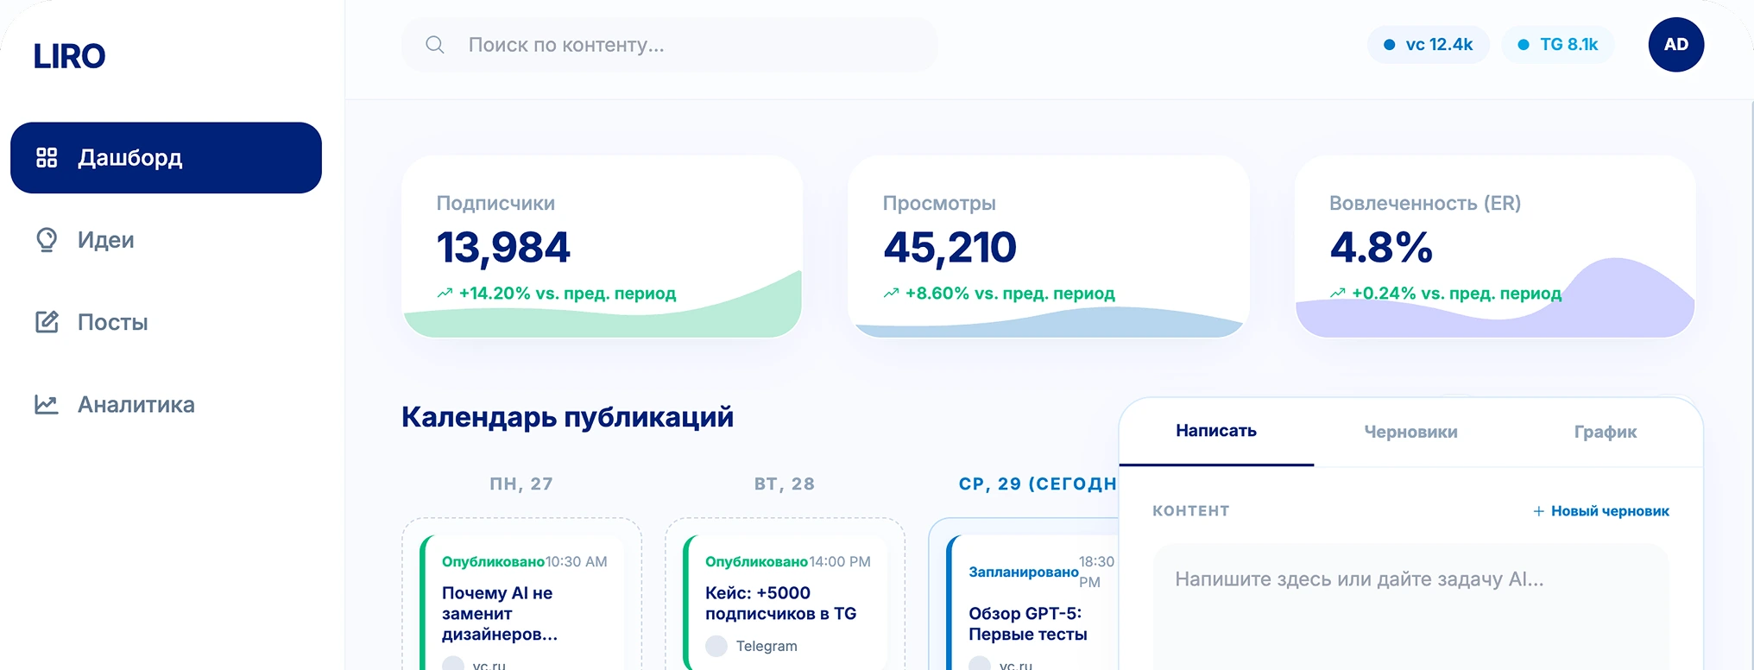This screenshot has width=1754, height=670.
Task: Switch to the График tab
Action: [1606, 432]
